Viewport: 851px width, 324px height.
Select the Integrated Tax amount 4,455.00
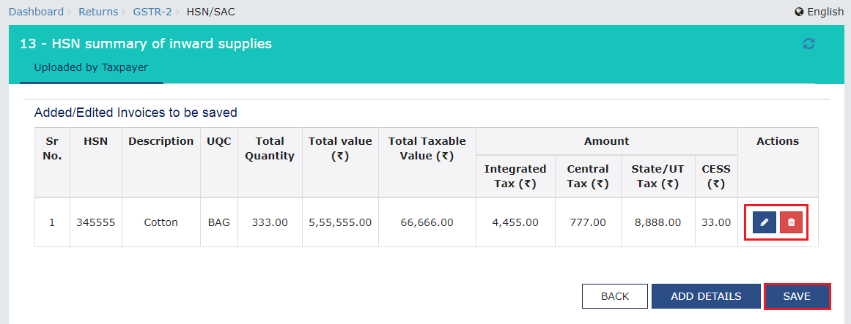(x=515, y=222)
